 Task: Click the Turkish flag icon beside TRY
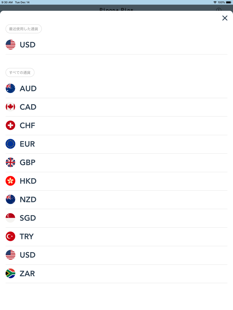pyautogui.click(x=10, y=237)
